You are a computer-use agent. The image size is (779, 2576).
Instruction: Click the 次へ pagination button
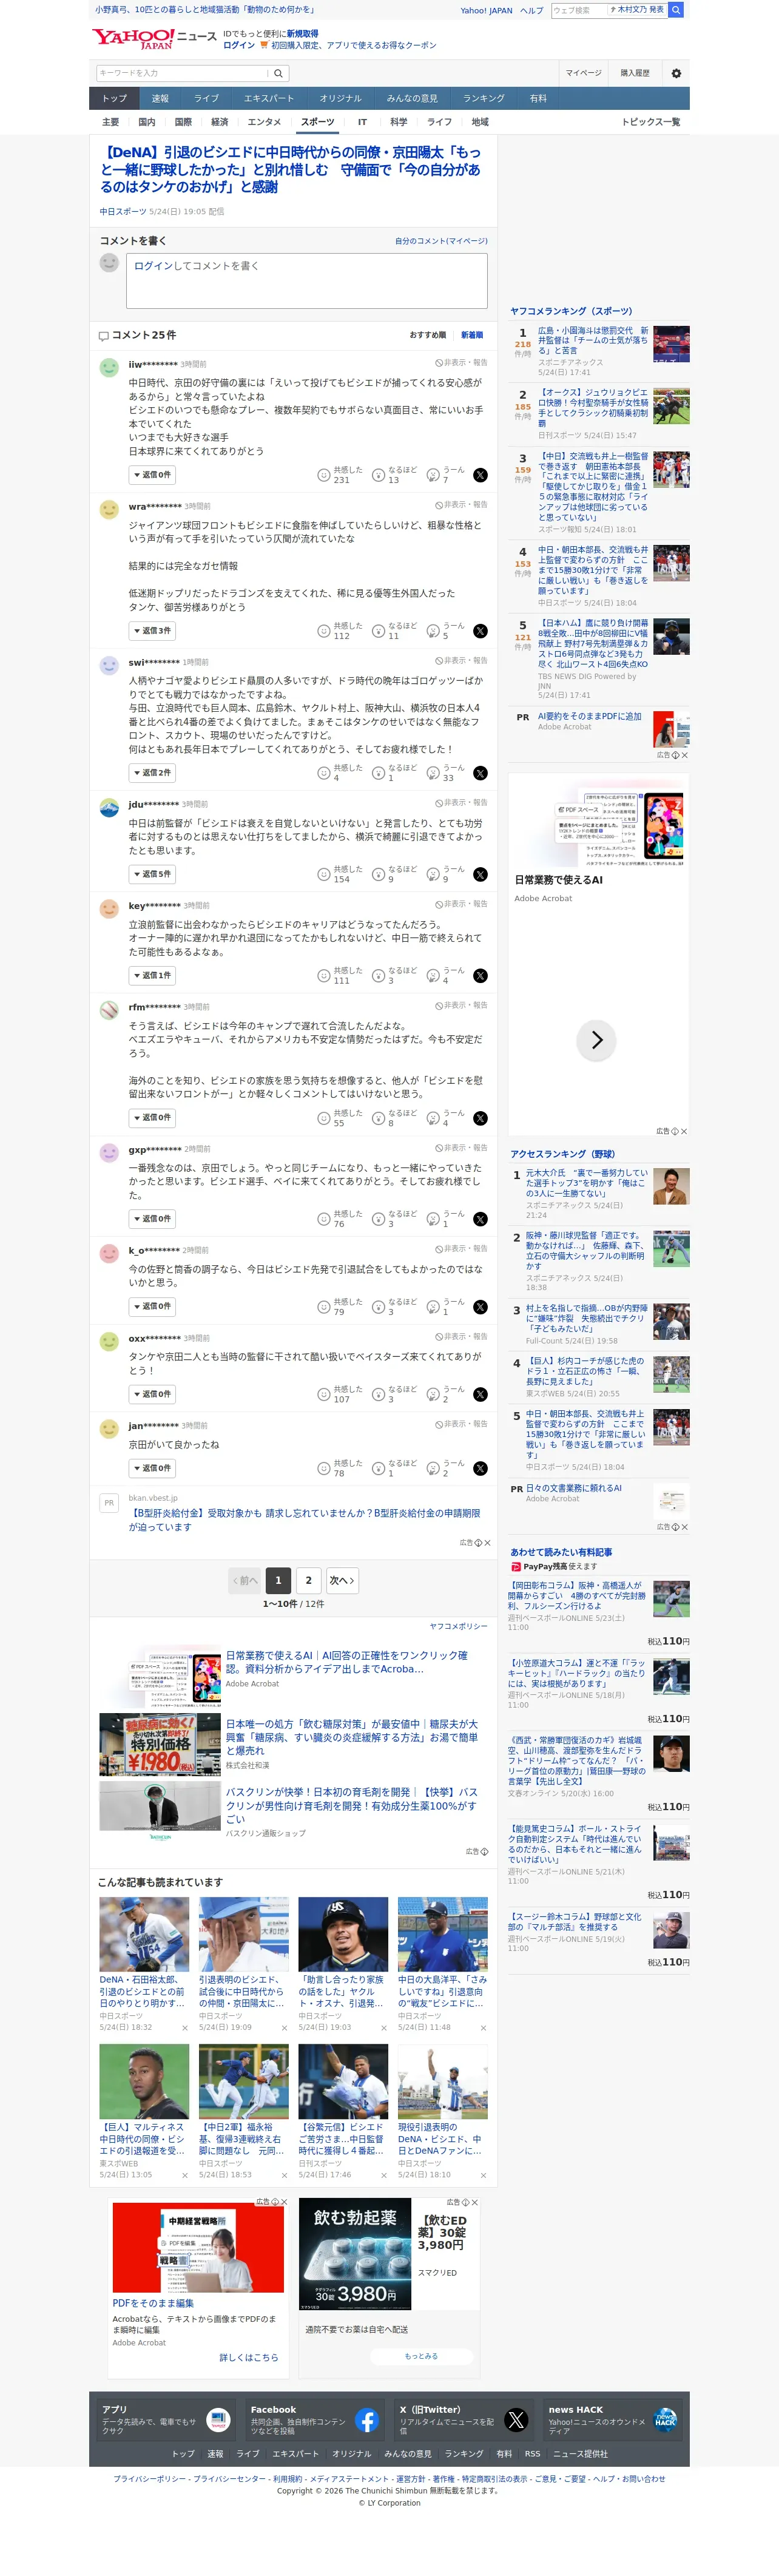341,1580
